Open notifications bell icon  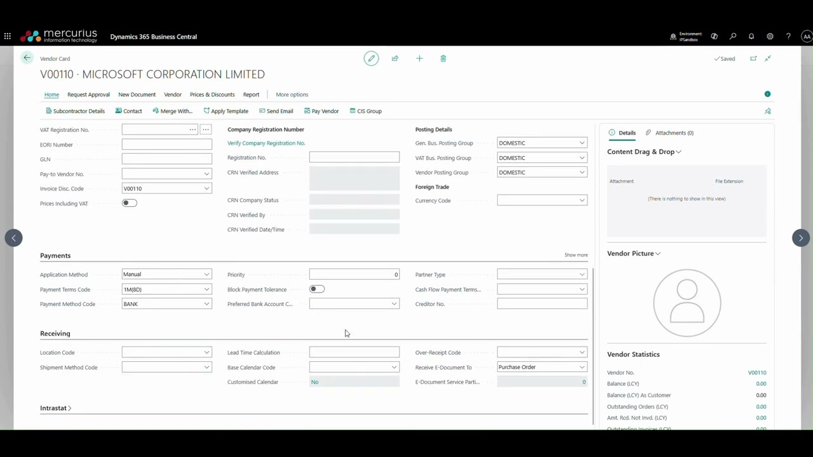[751, 37]
